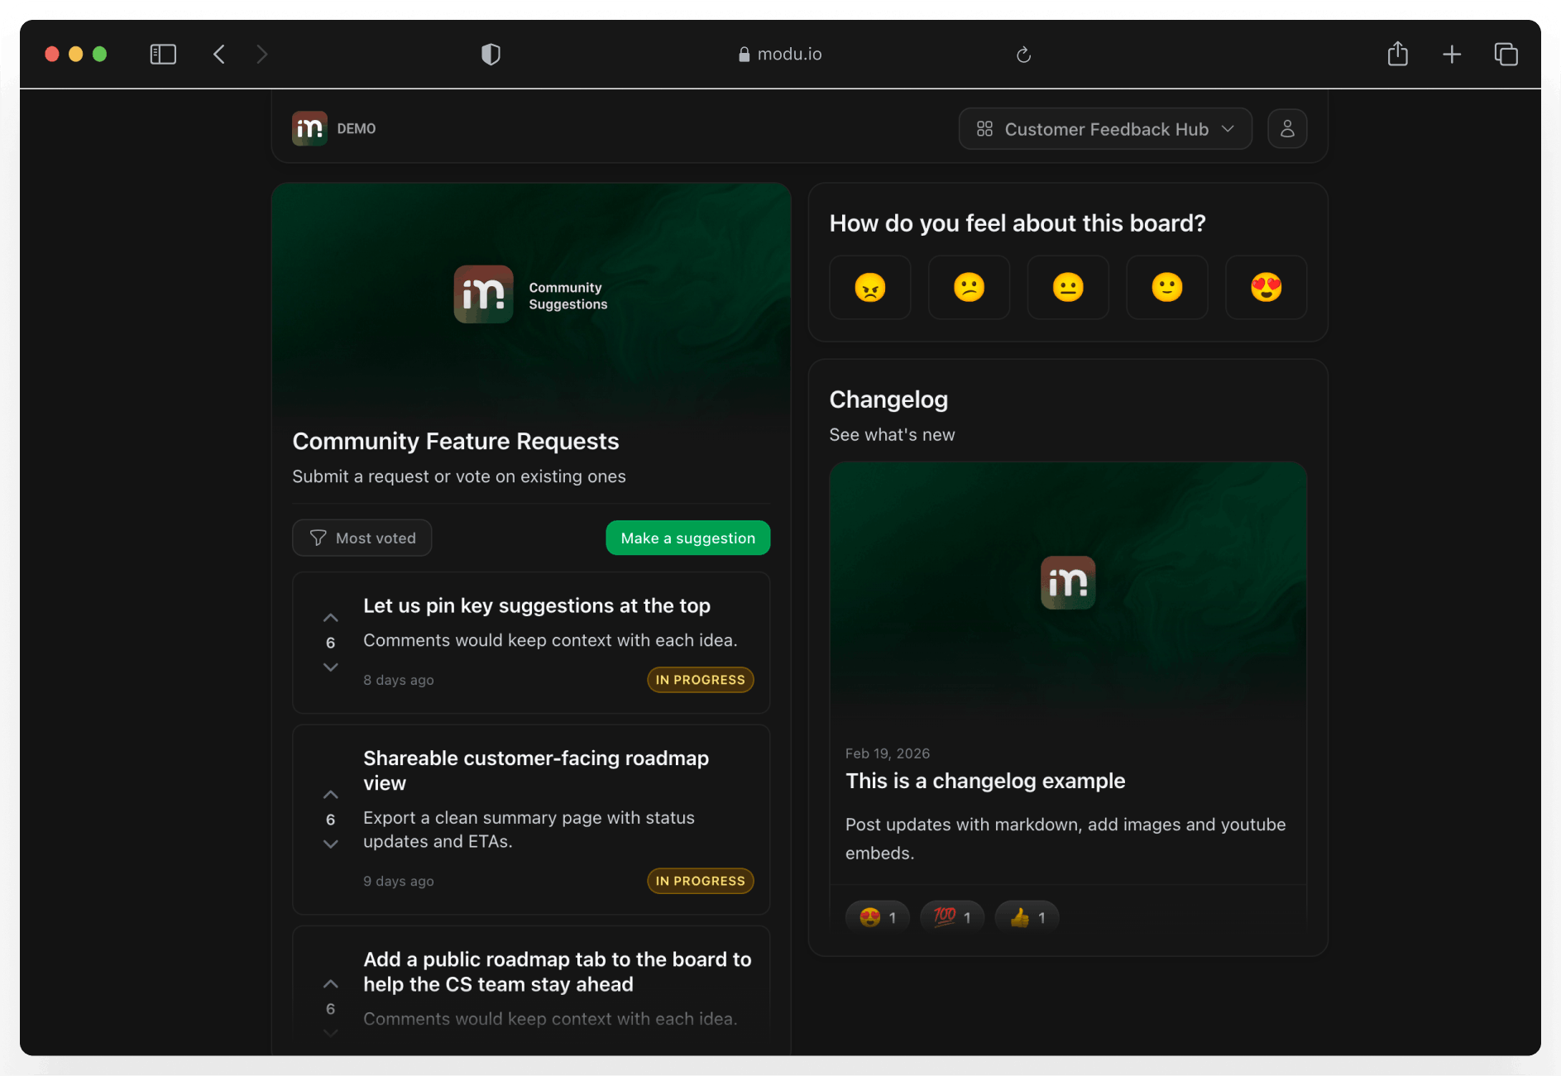Click the Make a suggestion button
This screenshot has width=1561, height=1076.
pyautogui.click(x=687, y=538)
